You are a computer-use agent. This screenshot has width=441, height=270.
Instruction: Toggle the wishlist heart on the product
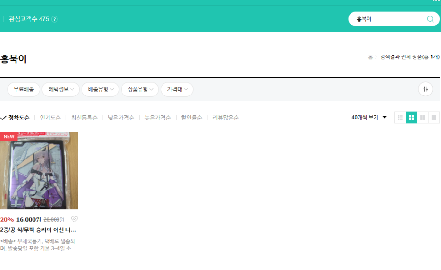point(74,219)
